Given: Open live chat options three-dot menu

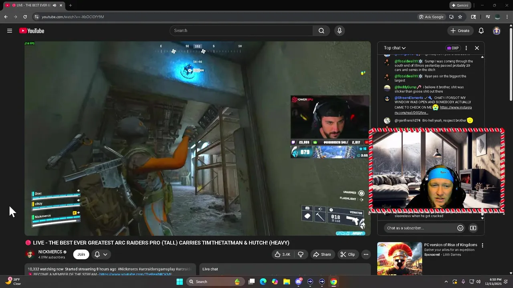Looking at the screenshot, I should pyautogui.click(x=466, y=48).
